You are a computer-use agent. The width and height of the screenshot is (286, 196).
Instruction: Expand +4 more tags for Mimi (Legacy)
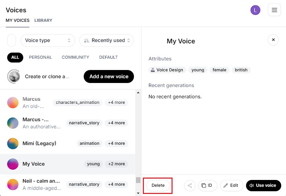click(x=116, y=143)
